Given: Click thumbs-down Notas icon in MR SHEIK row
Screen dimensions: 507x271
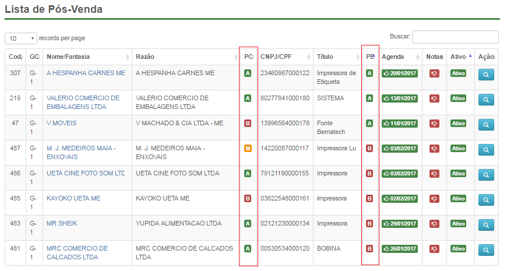Looking at the screenshot, I should [434, 224].
